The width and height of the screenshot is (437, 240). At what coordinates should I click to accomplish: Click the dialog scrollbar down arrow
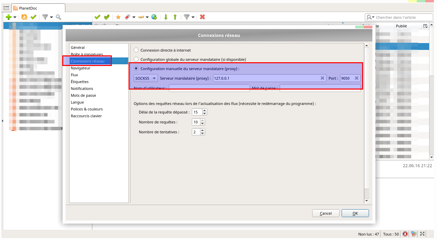click(x=367, y=201)
